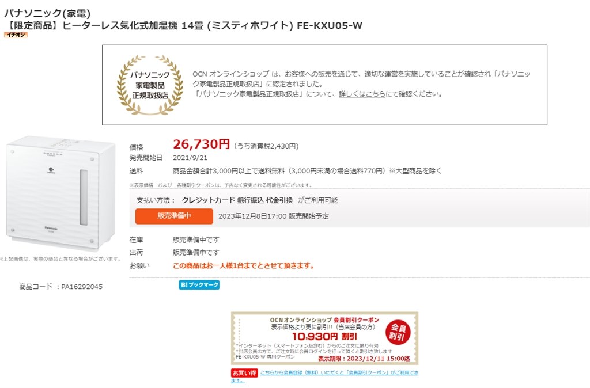Click the 銀行振込 payment method text
This screenshot has height=388, width=590.
pyautogui.click(x=250, y=200)
